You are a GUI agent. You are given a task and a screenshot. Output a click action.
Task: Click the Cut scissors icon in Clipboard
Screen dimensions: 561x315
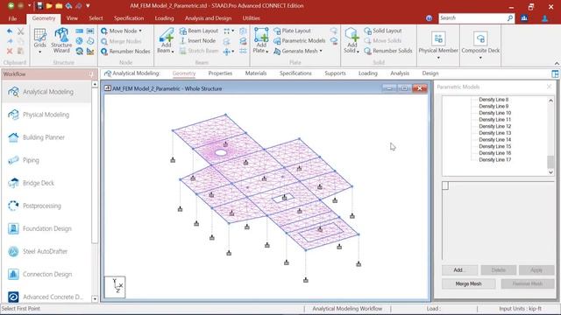point(21,31)
